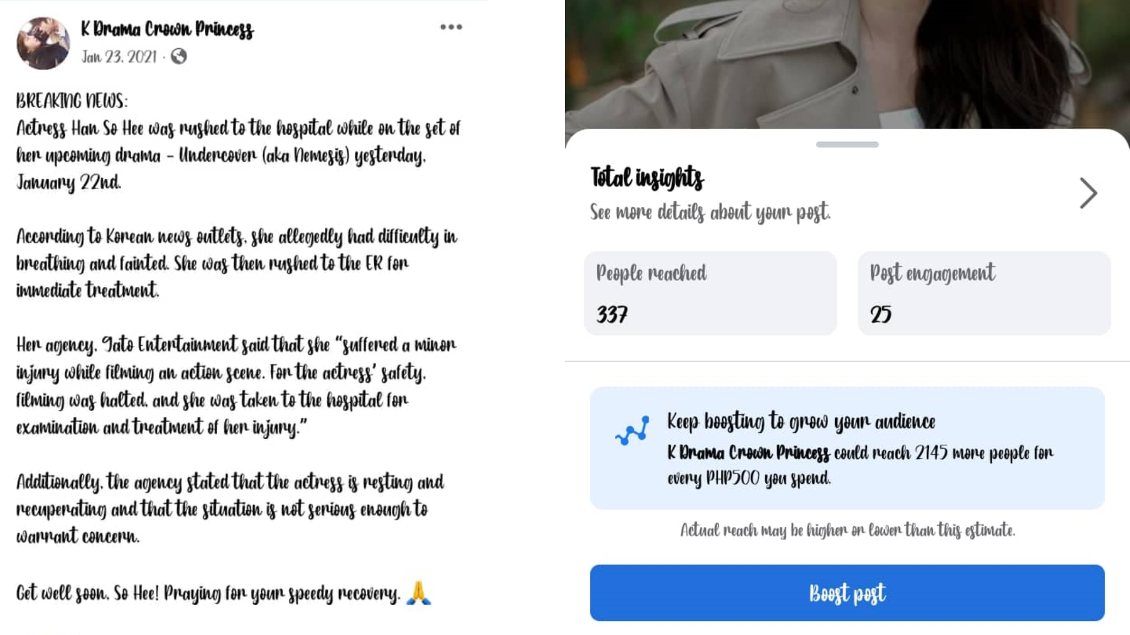Screen dimensions: 1130x635
Task: Click the Jan 23, 2021 post date
Action: 119,57
